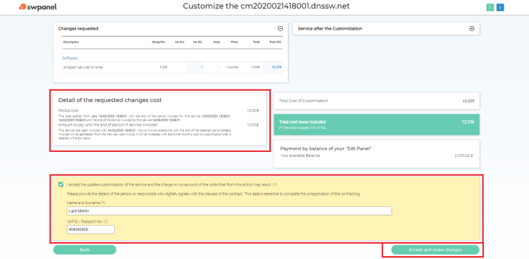529x259 pixels.
Task: Click the 12,10€ total with taxes
Action: pyautogui.click(x=468, y=122)
